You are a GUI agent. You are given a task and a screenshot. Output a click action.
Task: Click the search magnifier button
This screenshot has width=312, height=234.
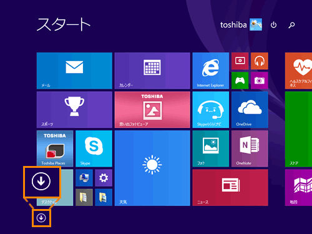(291, 25)
